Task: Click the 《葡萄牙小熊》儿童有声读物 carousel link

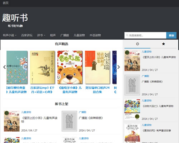Action: pyautogui.click(x=70, y=90)
